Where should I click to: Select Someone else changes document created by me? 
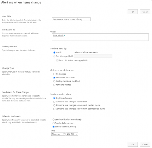pyautogui.click(x=54, y=105)
